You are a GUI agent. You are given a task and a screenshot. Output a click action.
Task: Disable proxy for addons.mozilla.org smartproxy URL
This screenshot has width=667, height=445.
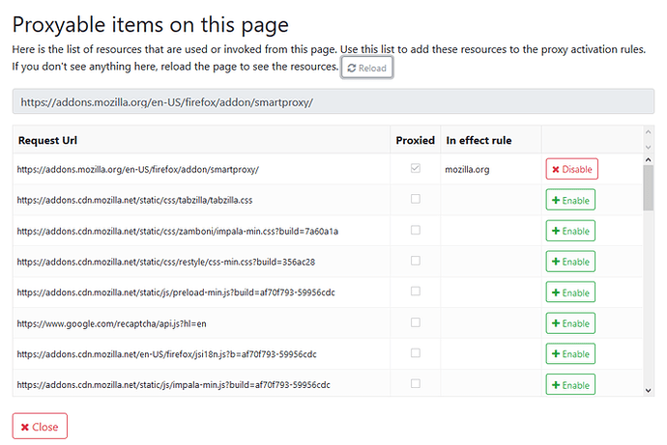point(571,169)
